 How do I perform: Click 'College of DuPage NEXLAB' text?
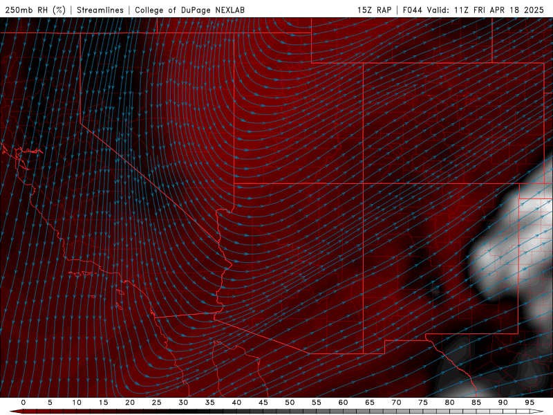pyautogui.click(x=189, y=10)
